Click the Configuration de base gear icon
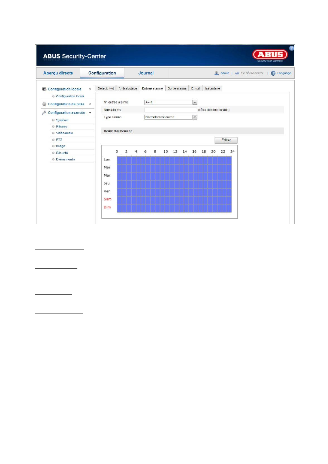328x464 pixels. click(44, 104)
